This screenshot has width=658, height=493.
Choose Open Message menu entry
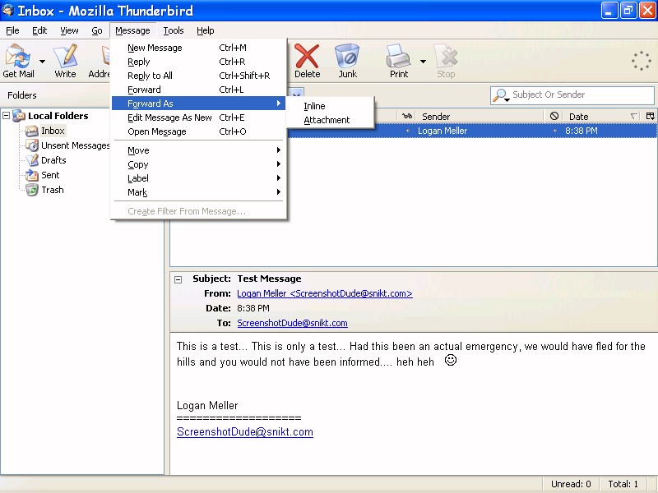[x=198, y=131]
